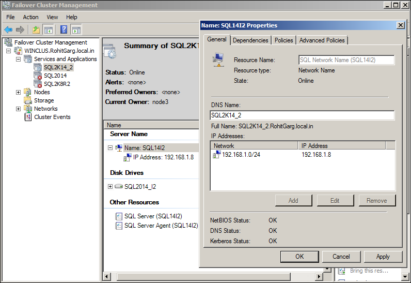Open Help via the question mark icon
This screenshot has height=283, width=411.
64,30
